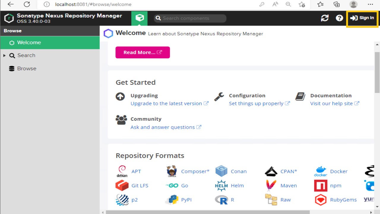Screen dimensions: 380x214
Task: Click the password key icon
Action: (262, 4)
